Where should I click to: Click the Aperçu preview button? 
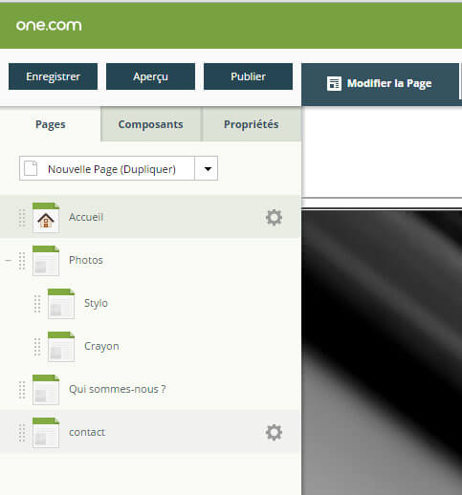[x=150, y=76]
